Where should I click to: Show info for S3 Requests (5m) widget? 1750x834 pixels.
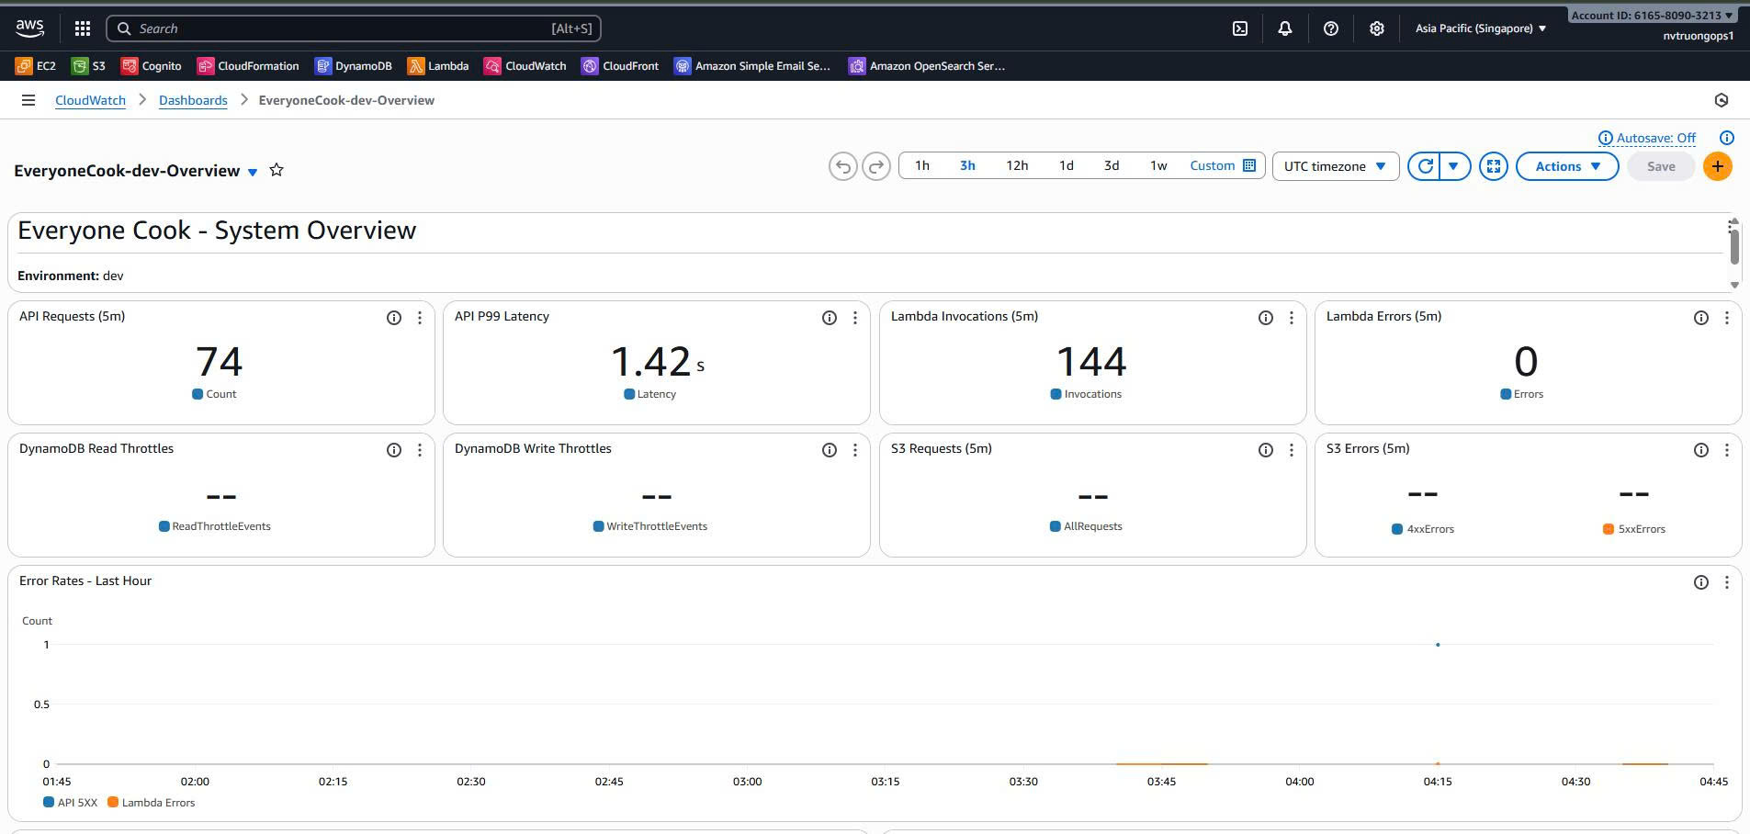tap(1266, 450)
